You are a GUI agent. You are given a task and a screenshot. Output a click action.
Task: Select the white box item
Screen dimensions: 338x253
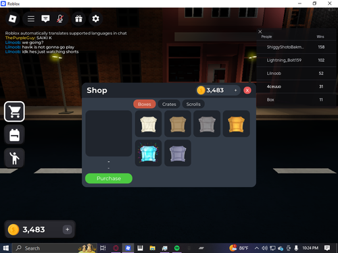click(148, 123)
